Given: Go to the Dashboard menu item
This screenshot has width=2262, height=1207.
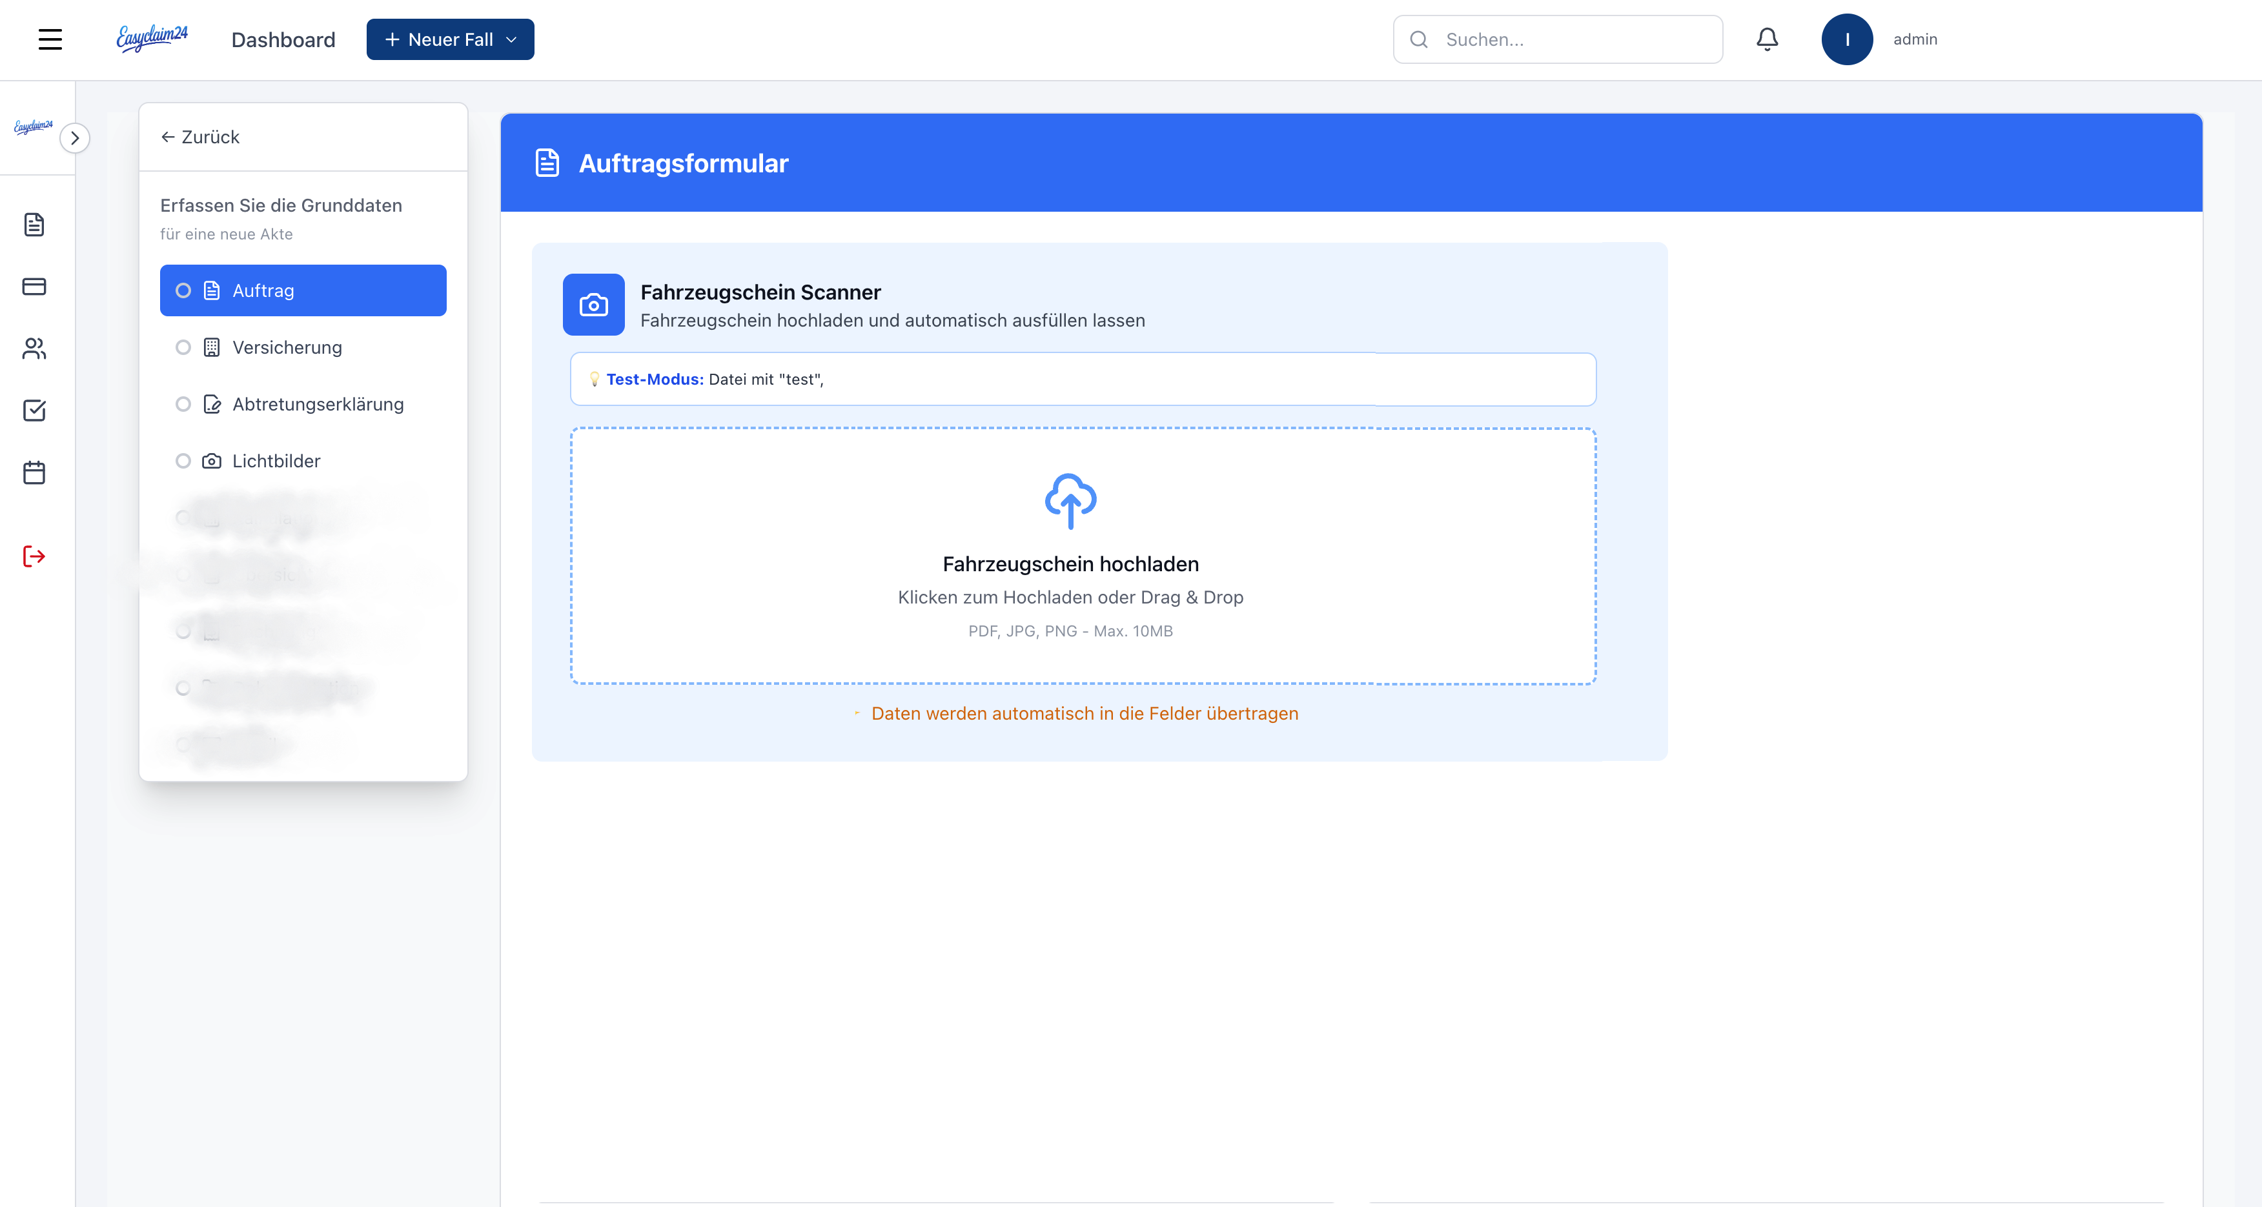Looking at the screenshot, I should [283, 39].
